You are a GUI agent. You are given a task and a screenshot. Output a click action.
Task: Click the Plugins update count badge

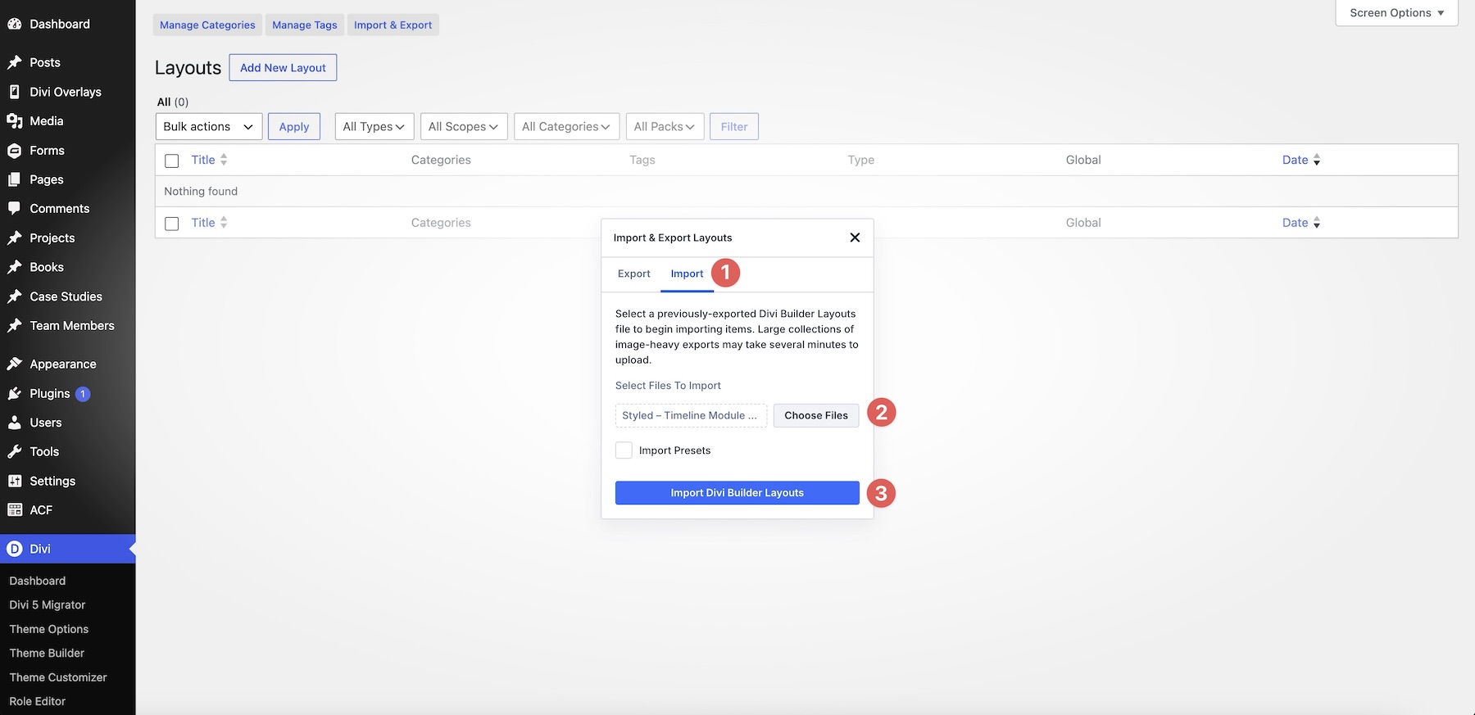pyautogui.click(x=83, y=394)
